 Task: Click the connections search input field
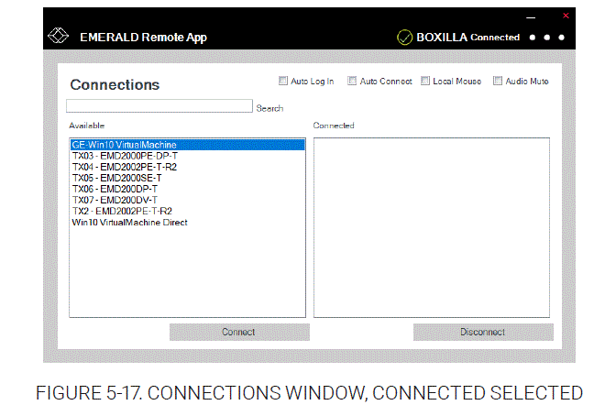click(159, 106)
